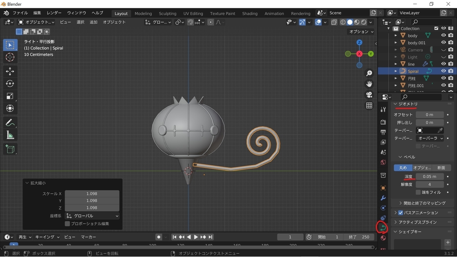Choose the Rotate tool

[10, 84]
